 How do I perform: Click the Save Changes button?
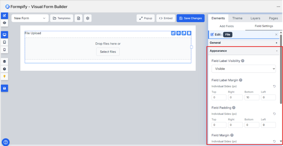click(x=190, y=18)
